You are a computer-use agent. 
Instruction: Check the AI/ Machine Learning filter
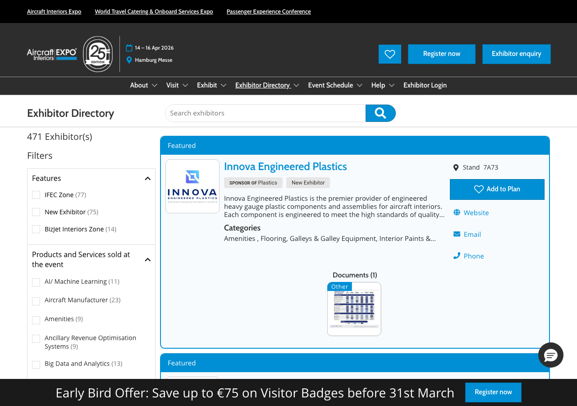pyautogui.click(x=36, y=282)
